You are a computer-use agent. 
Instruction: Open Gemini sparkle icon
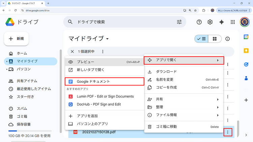221,22
